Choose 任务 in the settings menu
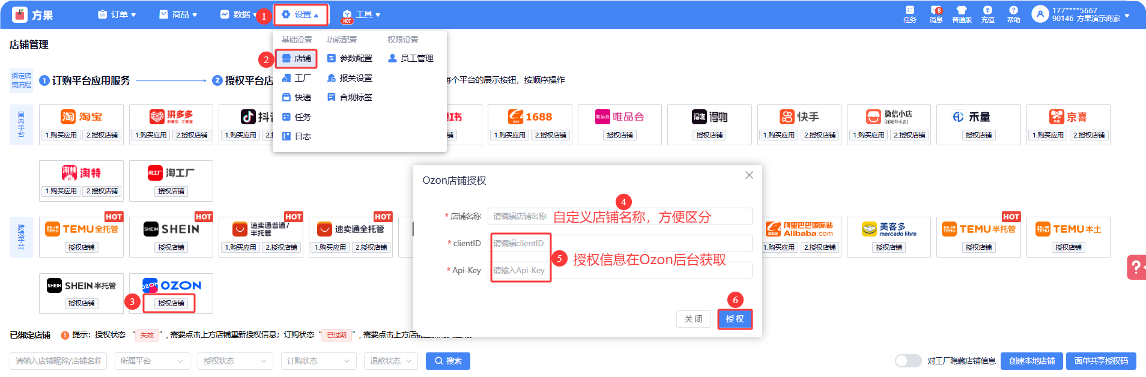Viewport: 1146px width, 377px height. tap(296, 117)
